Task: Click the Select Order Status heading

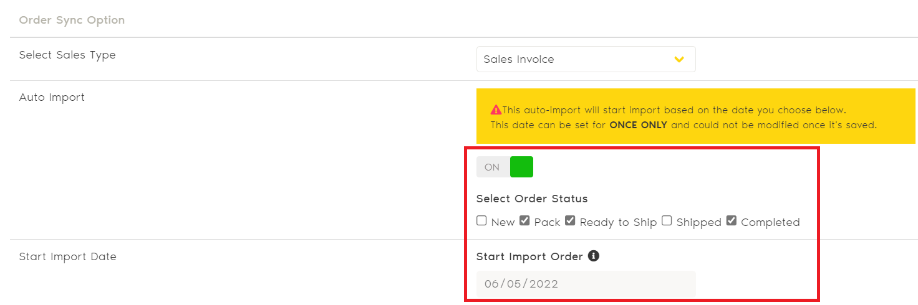Action: click(531, 199)
